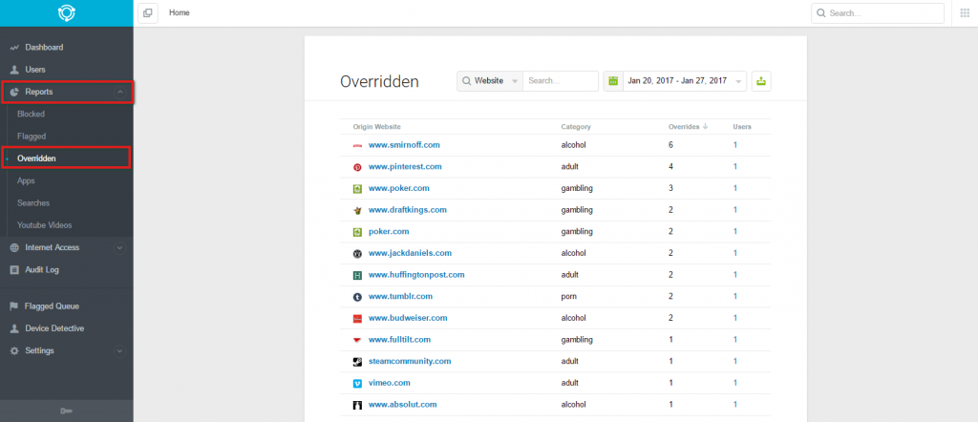Screen dimensions: 978x422
Task: Click the huffingtonpost.com favicon
Action: pos(357,275)
